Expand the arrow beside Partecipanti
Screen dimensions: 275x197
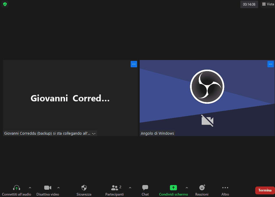pos(130,188)
